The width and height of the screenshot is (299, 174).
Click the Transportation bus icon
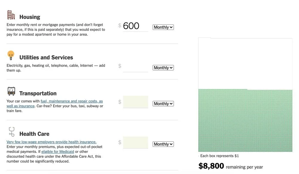(x=11, y=91)
